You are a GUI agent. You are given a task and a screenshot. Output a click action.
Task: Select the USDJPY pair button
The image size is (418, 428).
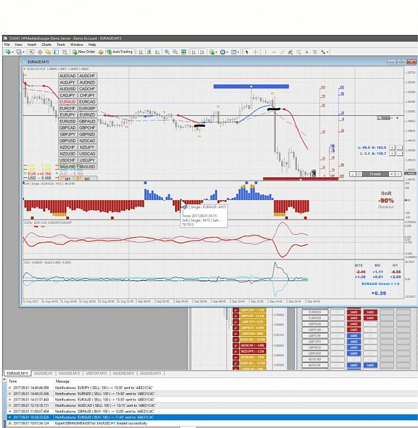(x=88, y=160)
